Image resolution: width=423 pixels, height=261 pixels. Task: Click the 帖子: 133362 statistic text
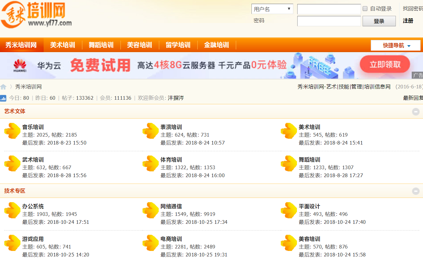[78, 98]
